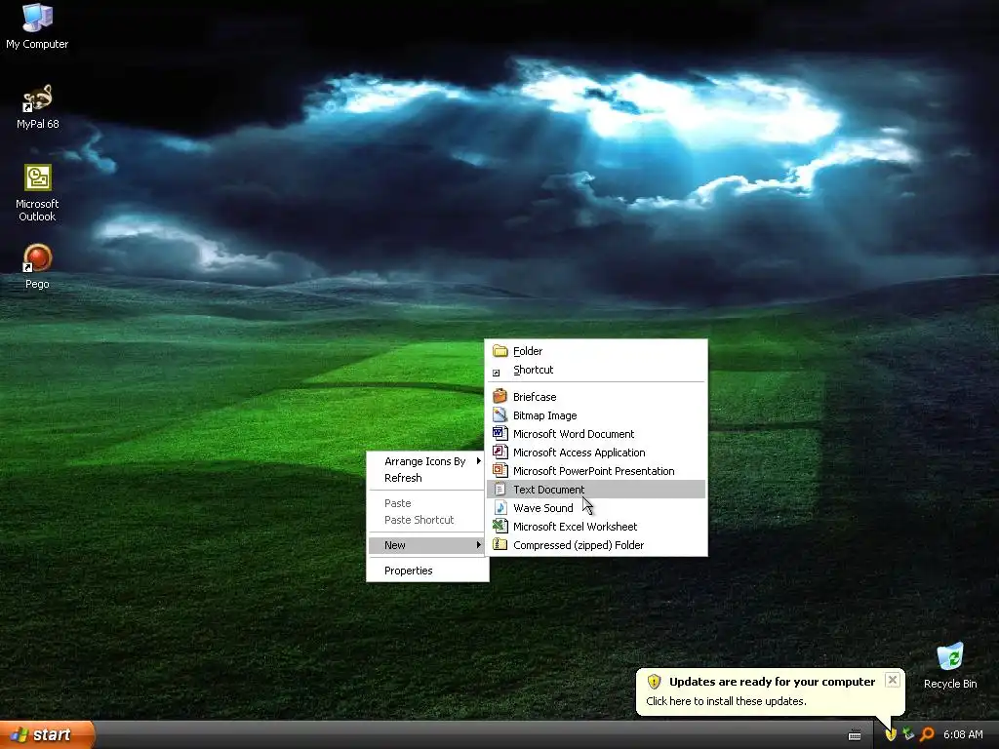
Task: Click the zipped folder icon in the submenu
Action: point(500,544)
